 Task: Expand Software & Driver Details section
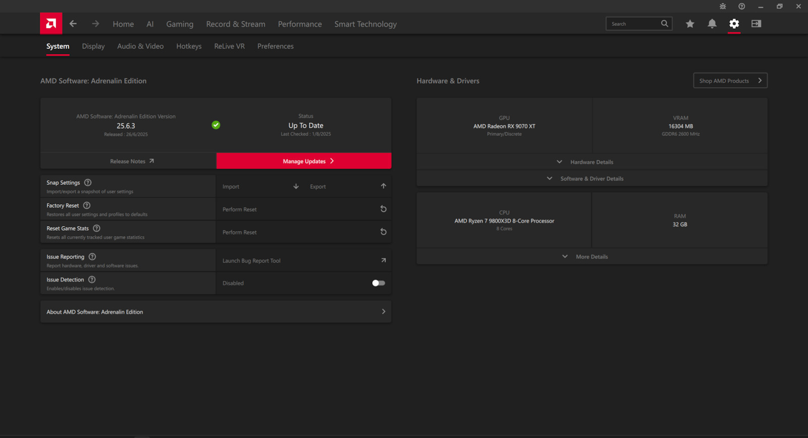(592, 179)
